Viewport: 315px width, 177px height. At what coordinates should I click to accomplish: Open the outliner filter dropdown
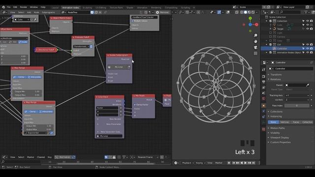307,12
